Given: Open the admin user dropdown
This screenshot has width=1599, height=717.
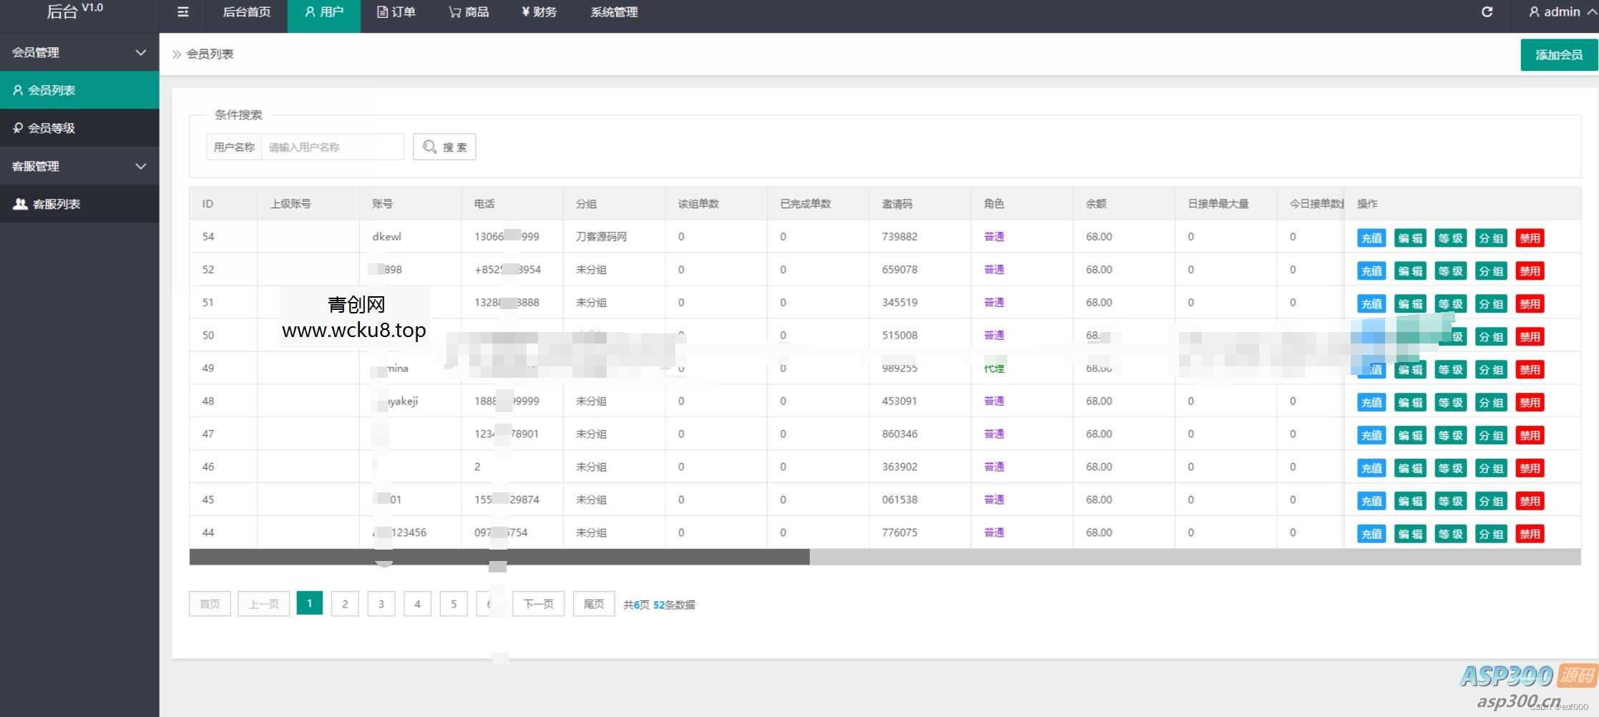Looking at the screenshot, I should click(1555, 12).
